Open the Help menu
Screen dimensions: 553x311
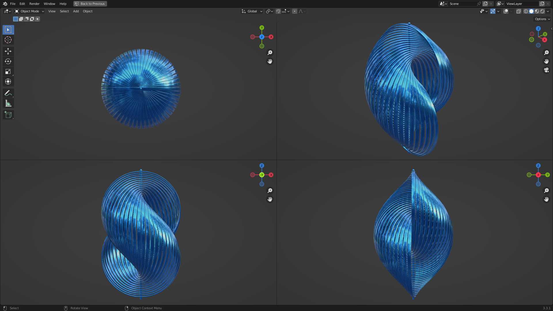63,4
